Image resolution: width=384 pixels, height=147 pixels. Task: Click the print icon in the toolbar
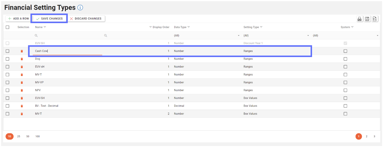click(x=359, y=19)
